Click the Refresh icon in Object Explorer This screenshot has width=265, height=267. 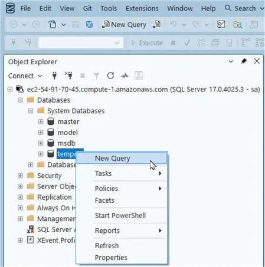tap(110, 75)
